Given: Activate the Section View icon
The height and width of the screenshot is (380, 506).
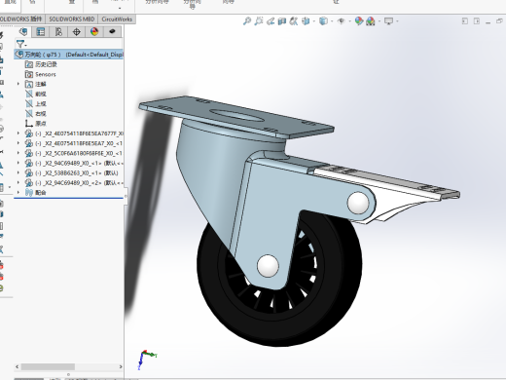Looking at the screenshot, I should [282, 21].
